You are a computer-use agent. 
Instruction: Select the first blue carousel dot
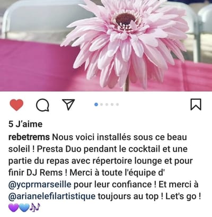pyautogui.click(x=96, y=105)
